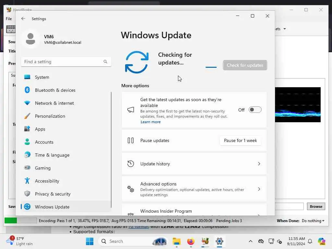Click HandBrake Browse button
332x249 pixels.
click(x=316, y=206)
